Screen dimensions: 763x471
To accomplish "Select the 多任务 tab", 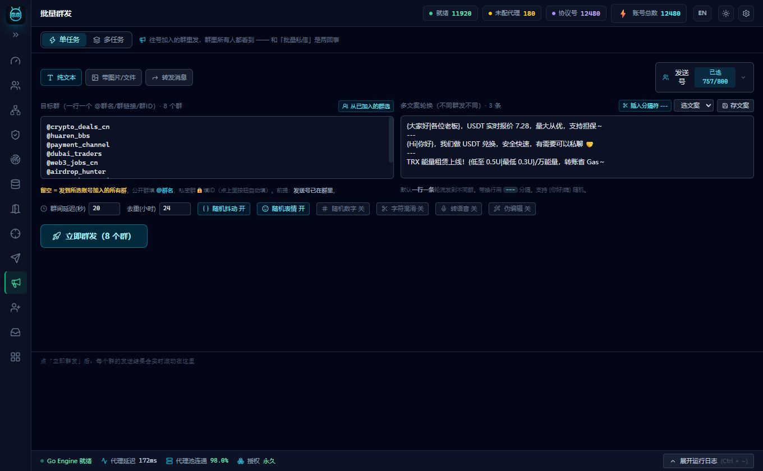I will [109, 40].
